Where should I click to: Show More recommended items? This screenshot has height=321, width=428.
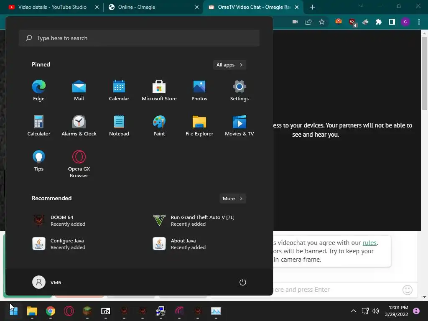(x=232, y=199)
